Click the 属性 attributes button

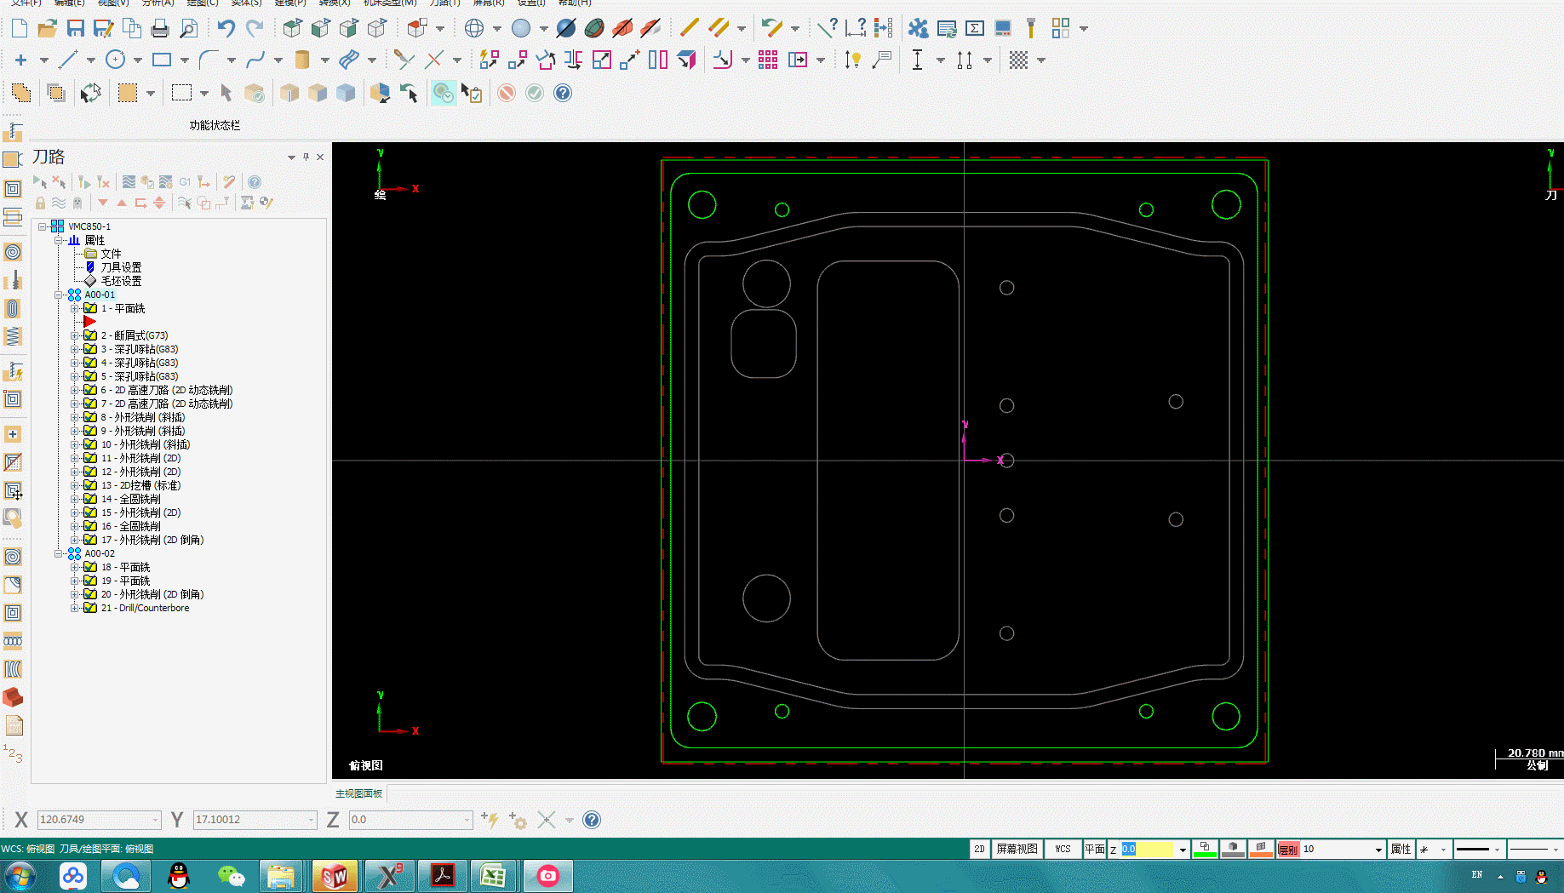click(1401, 849)
